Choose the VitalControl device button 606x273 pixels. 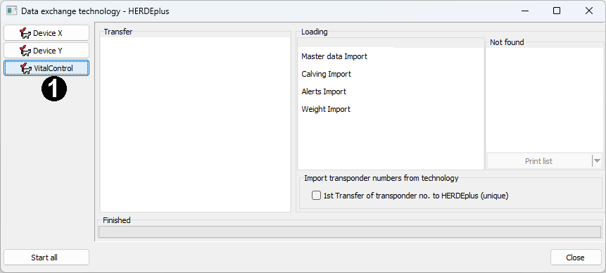(x=46, y=68)
